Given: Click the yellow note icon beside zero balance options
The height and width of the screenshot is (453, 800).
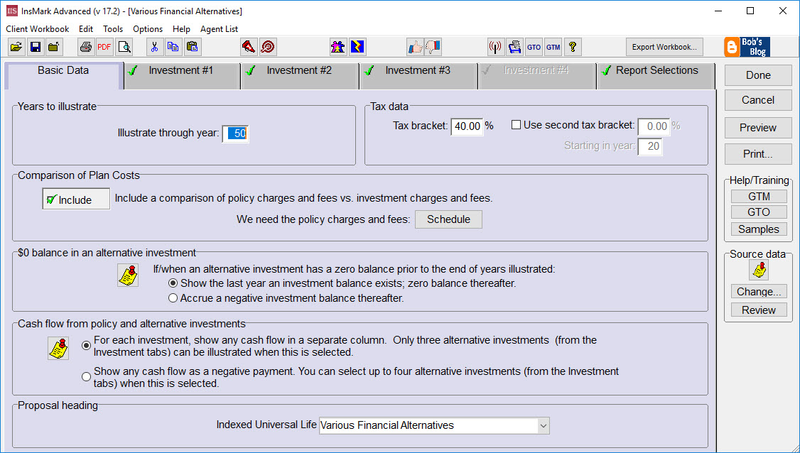Looking at the screenshot, I should pos(127,275).
